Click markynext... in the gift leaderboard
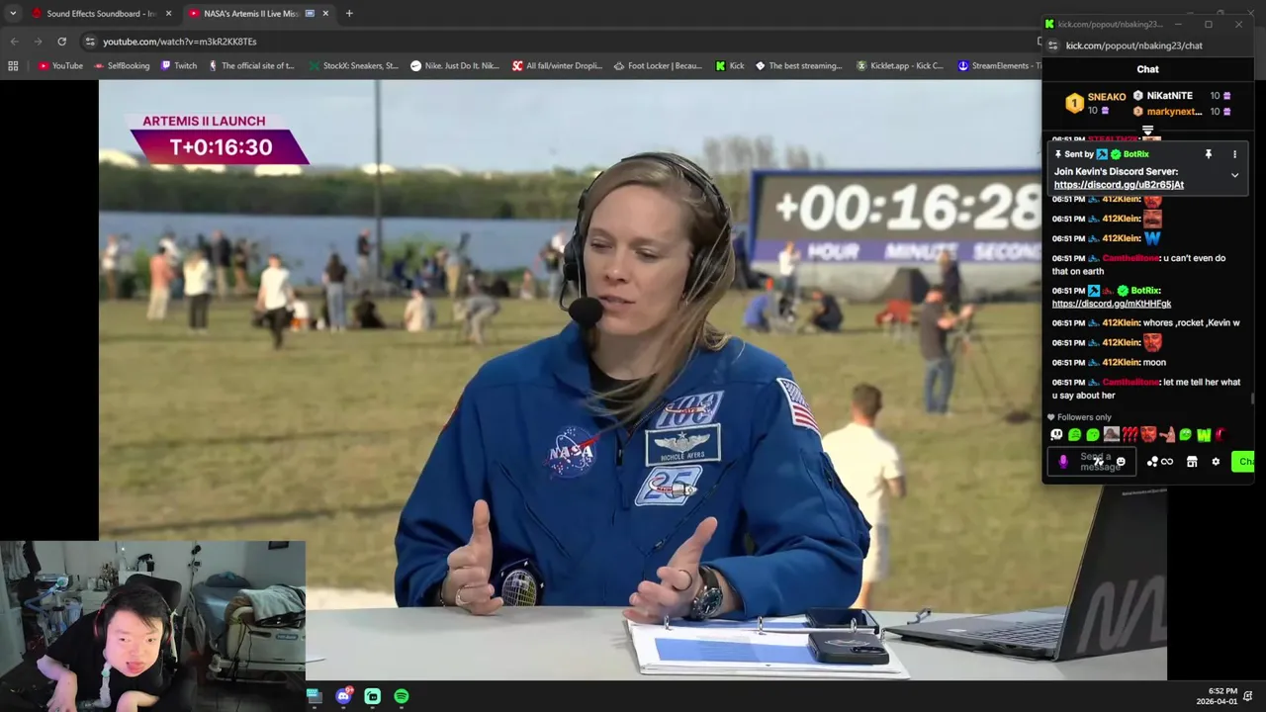The image size is (1266, 712). point(1174,112)
